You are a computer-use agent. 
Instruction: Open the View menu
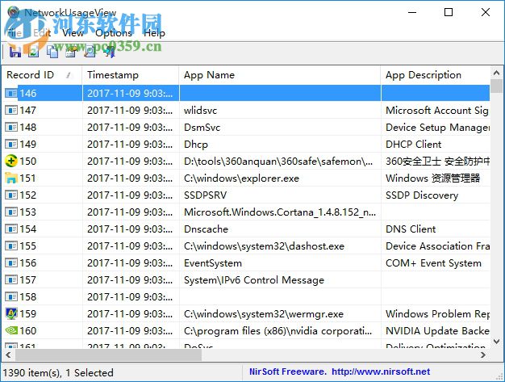tap(73, 32)
